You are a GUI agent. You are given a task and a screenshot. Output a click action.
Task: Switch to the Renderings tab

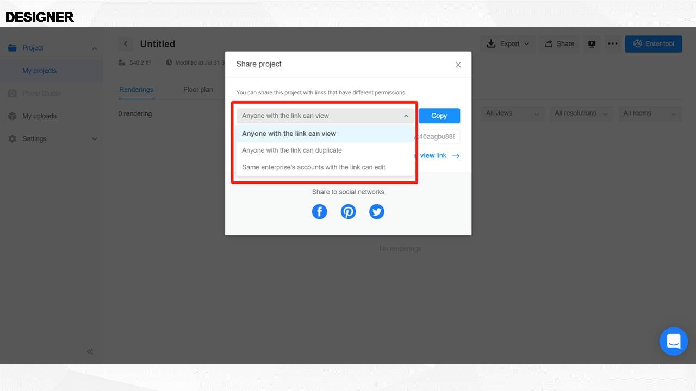click(x=136, y=90)
